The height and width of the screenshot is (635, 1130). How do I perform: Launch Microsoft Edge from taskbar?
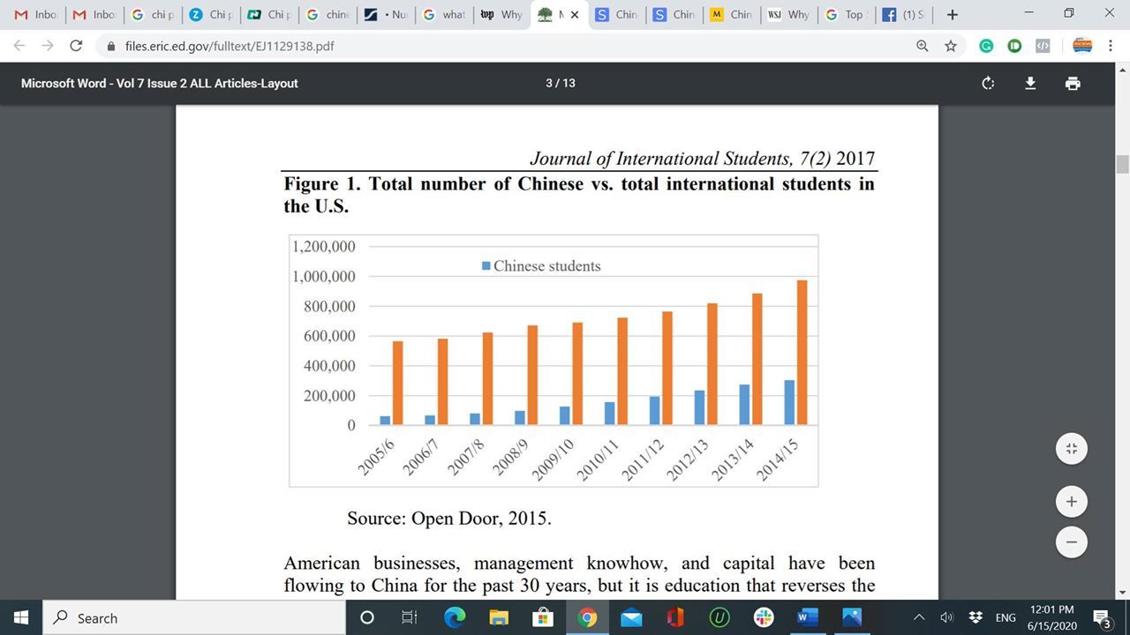point(455,617)
